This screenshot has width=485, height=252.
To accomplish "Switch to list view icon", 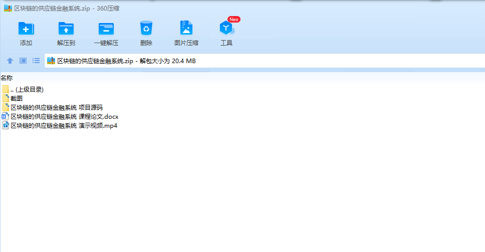I will coord(36,61).
